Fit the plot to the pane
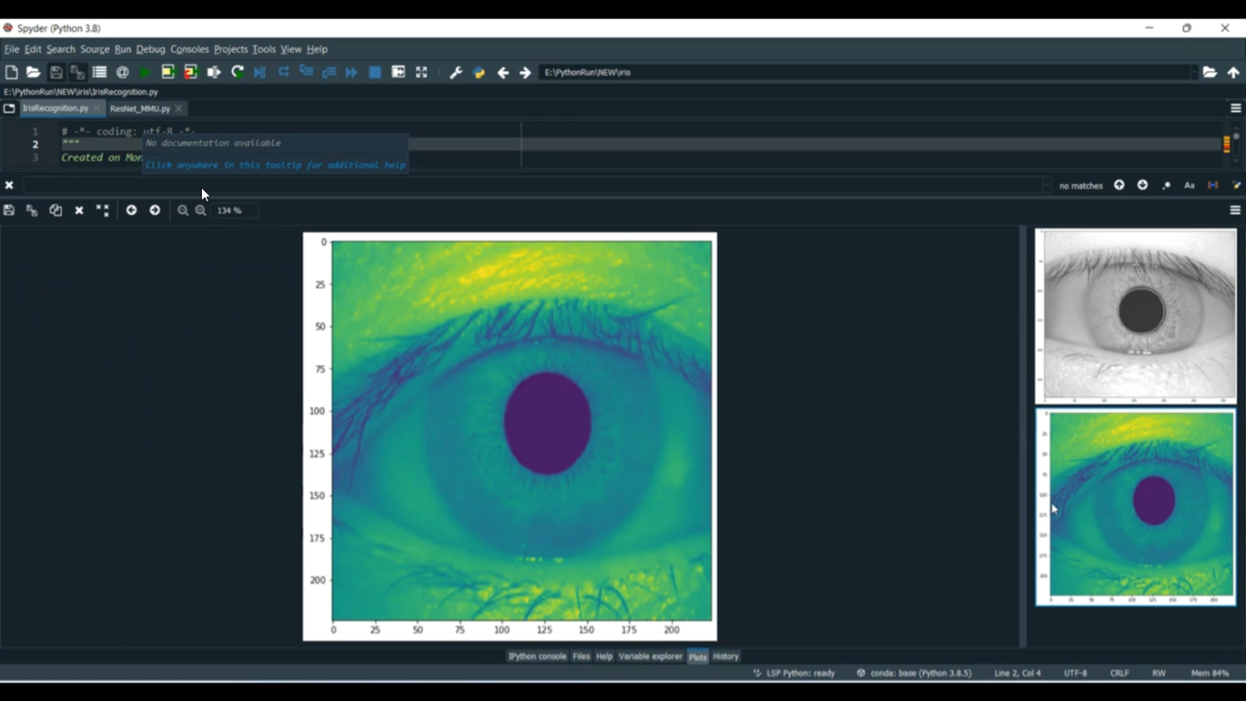 click(x=102, y=210)
